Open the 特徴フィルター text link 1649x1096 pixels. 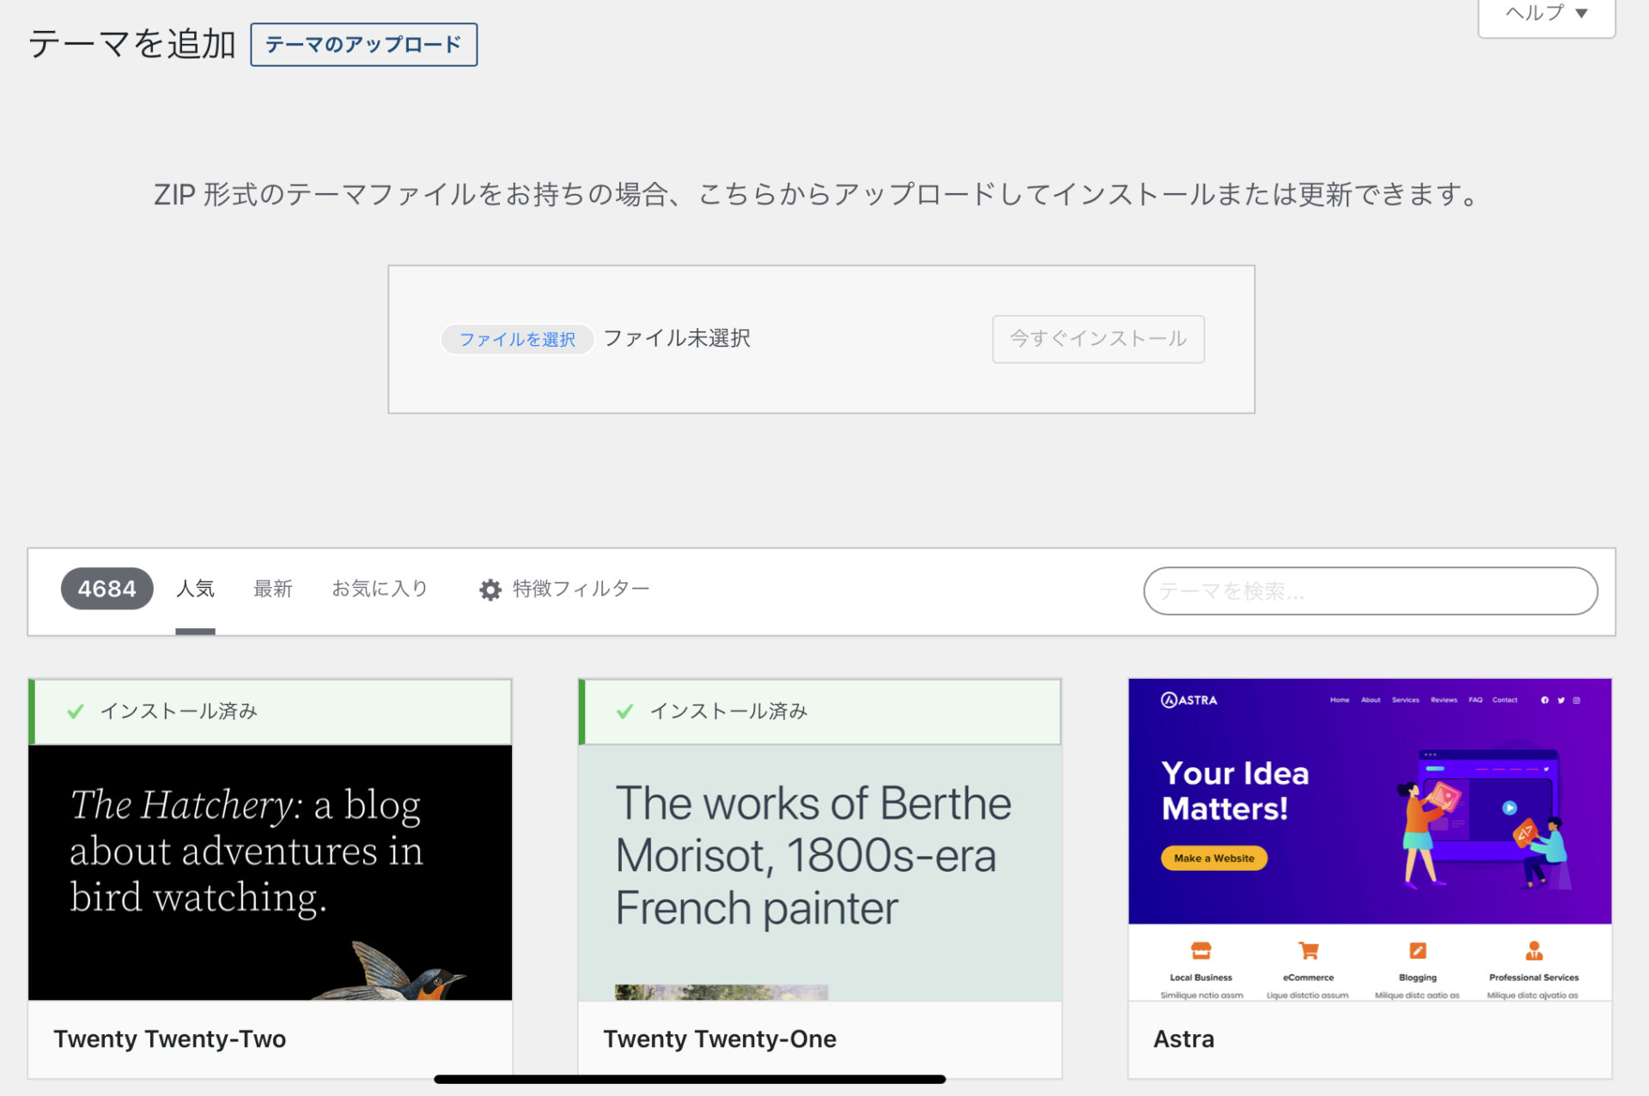point(581,589)
